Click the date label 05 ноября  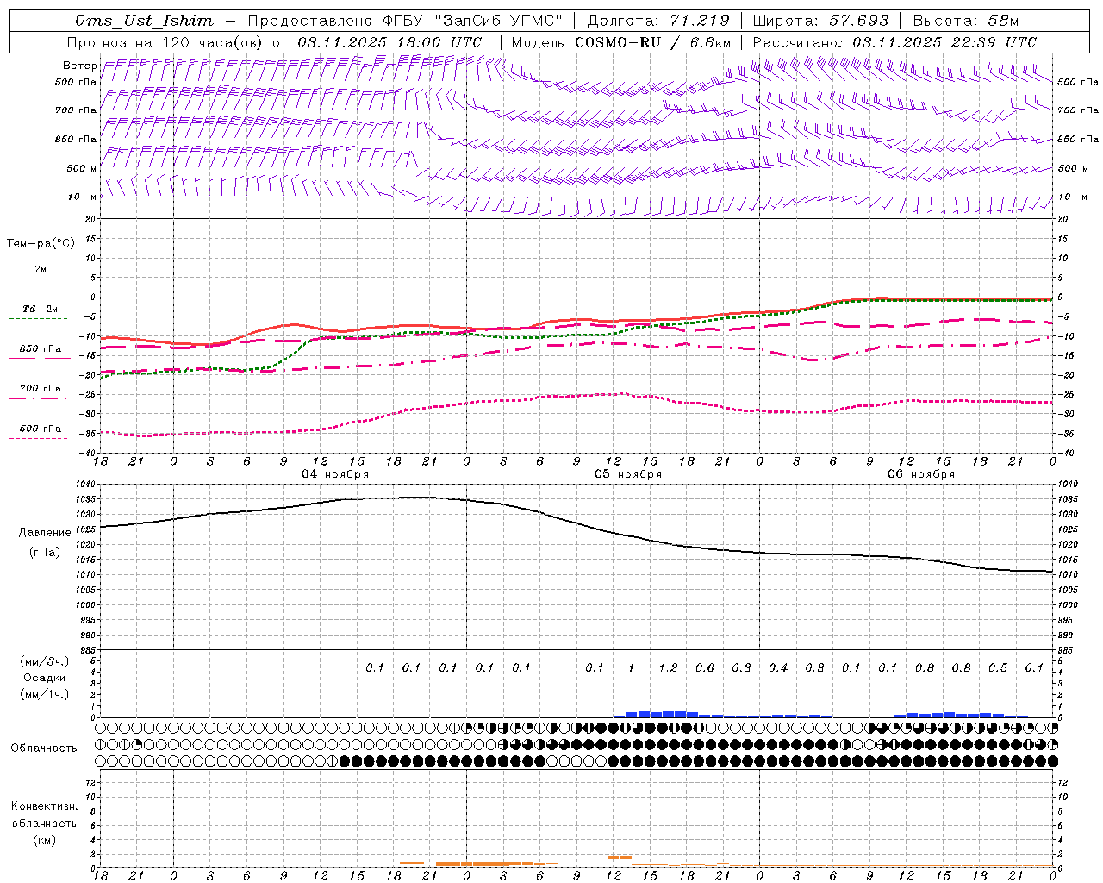[x=628, y=474]
